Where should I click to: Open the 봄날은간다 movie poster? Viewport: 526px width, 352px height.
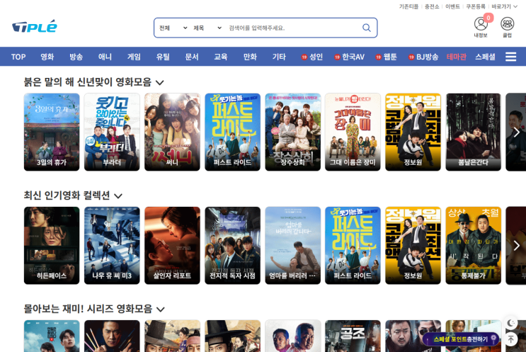(x=474, y=132)
